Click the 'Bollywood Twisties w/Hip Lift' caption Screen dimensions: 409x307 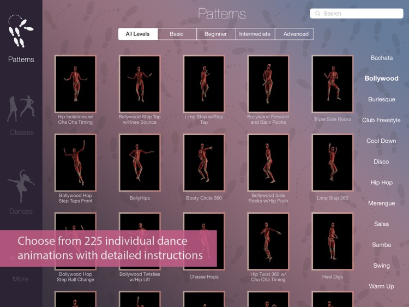tap(140, 277)
